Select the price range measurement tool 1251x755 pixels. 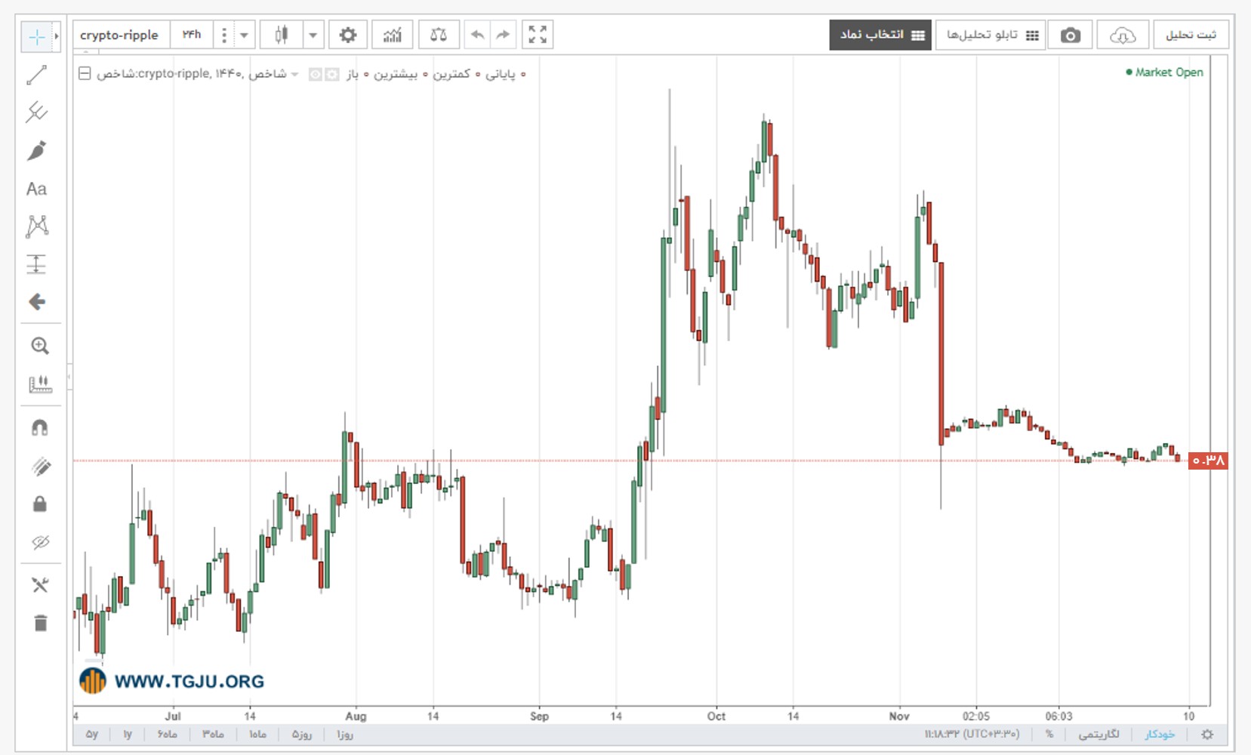tap(36, 263)
